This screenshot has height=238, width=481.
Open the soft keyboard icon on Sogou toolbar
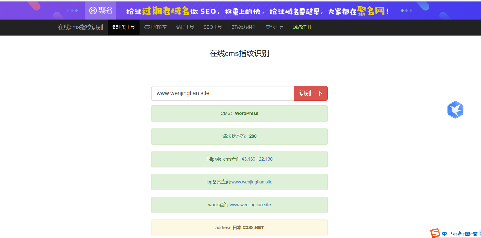(x=468, y=233)
